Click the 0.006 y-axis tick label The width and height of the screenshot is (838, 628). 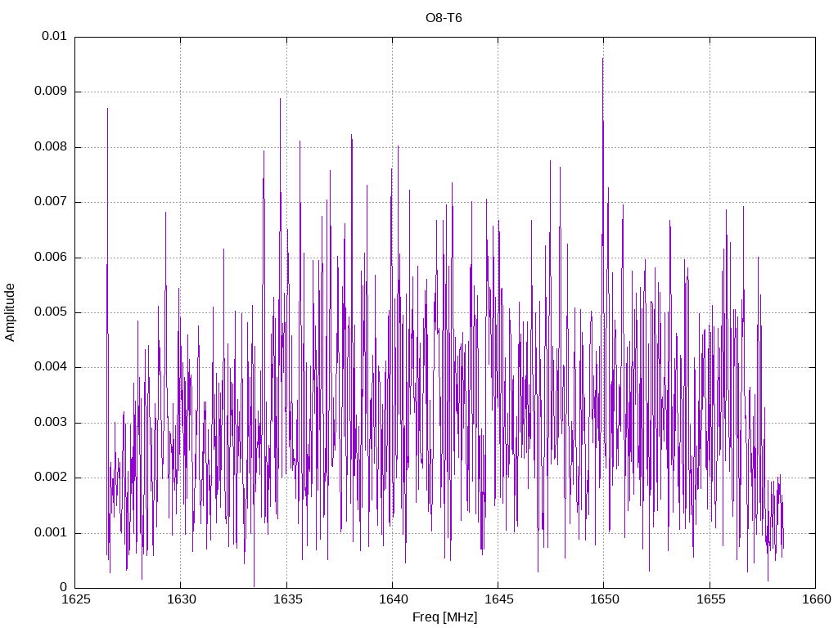pyautogui.click(x=50, y=257)
